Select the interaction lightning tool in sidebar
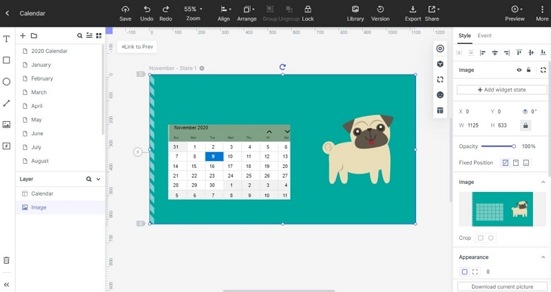 (x=6, y=146)
